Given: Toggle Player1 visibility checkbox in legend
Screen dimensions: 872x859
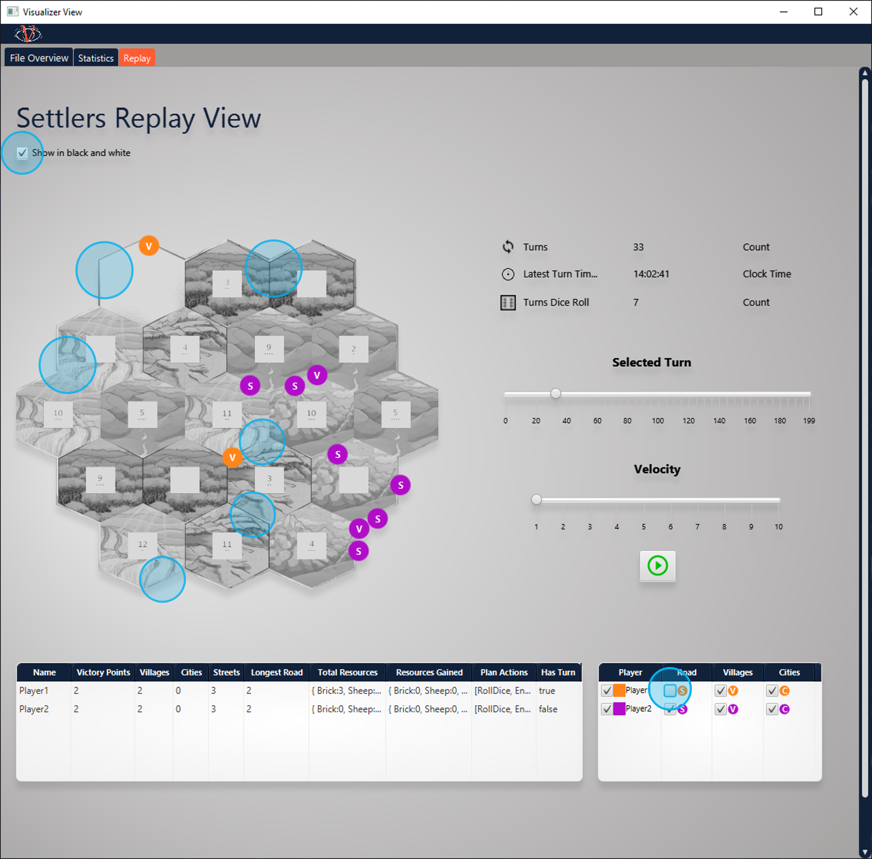Looking at the screenshot, I should [x=606, y=690].
